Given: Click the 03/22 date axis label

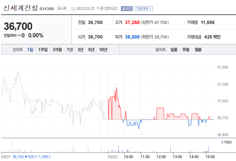Looking at the screenshot, I should 113,157.
